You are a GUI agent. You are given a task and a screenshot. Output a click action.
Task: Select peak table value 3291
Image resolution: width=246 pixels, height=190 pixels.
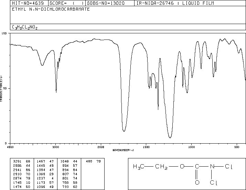[17, 161]
